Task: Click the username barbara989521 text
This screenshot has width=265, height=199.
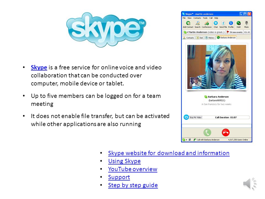Action: click(217, 100)
